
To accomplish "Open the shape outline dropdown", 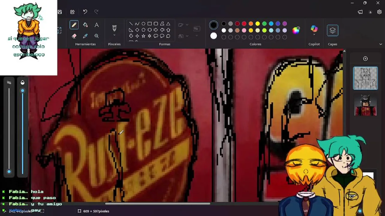I will point(184,25).
